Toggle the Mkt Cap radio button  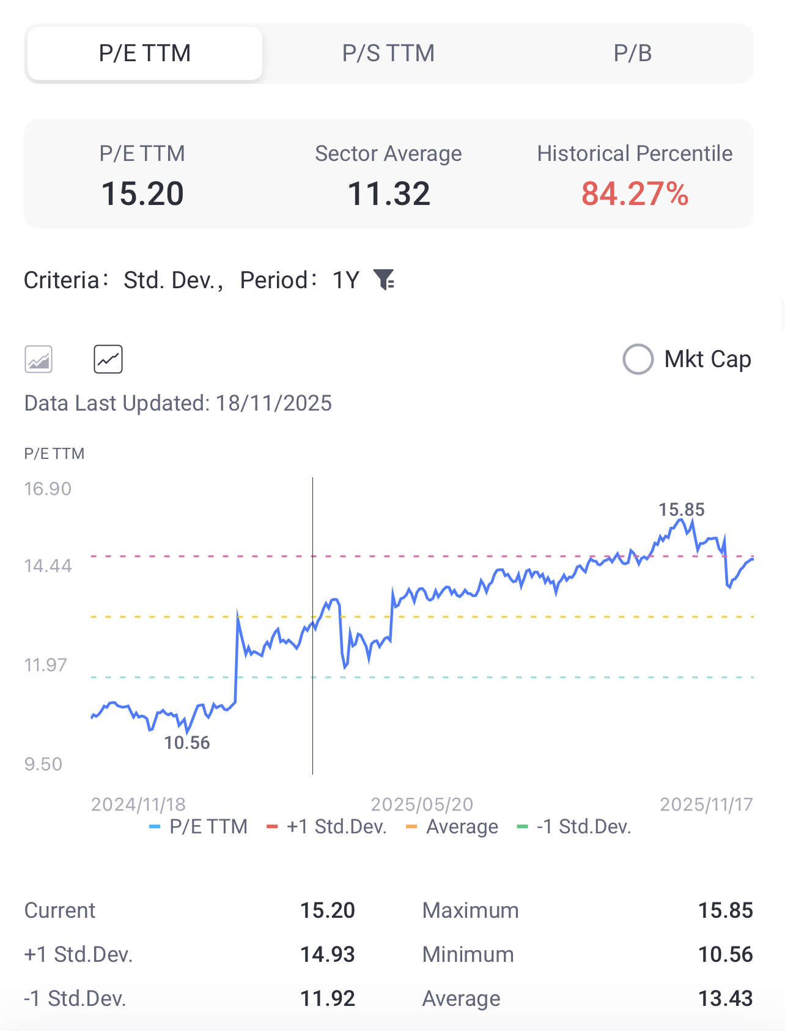click(638, 359)
